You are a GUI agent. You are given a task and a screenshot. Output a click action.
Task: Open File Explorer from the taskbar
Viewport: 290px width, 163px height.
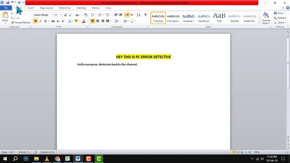coord(36,158)
